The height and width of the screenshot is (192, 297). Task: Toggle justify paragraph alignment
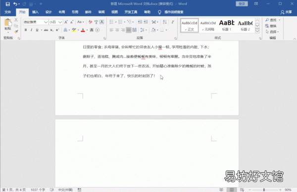click(x=129, y=30)
